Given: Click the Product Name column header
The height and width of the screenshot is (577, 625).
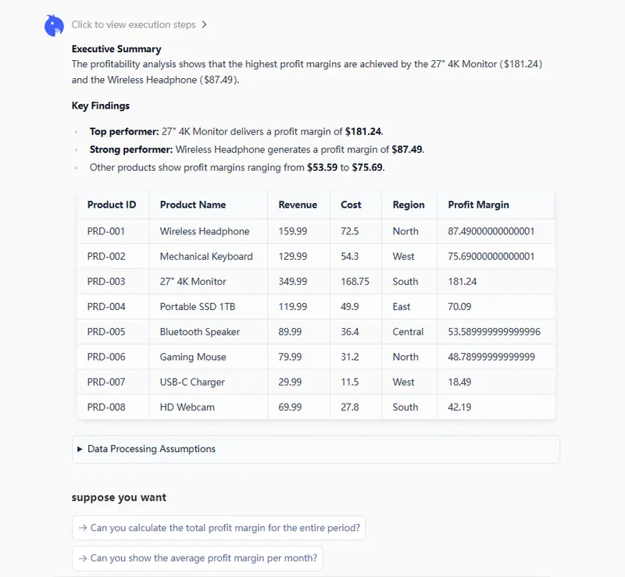Looking at the screenshot, I should [x=193, y=205].
